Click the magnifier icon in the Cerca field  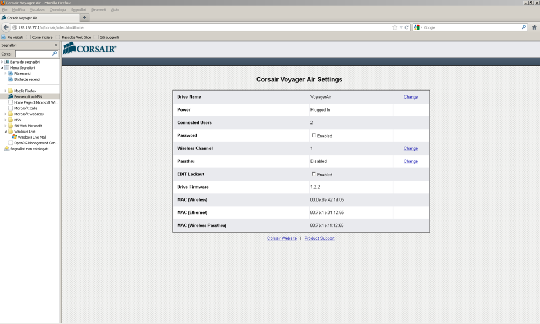click(x=55, y=54)
